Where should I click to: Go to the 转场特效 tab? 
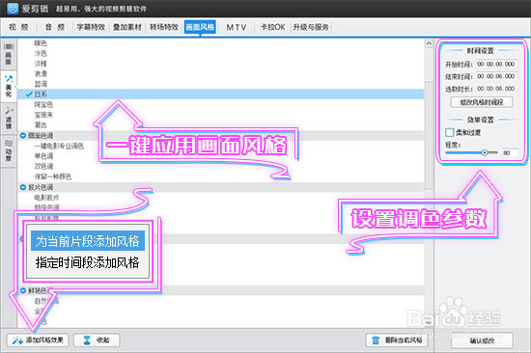[x=164, y=27]
